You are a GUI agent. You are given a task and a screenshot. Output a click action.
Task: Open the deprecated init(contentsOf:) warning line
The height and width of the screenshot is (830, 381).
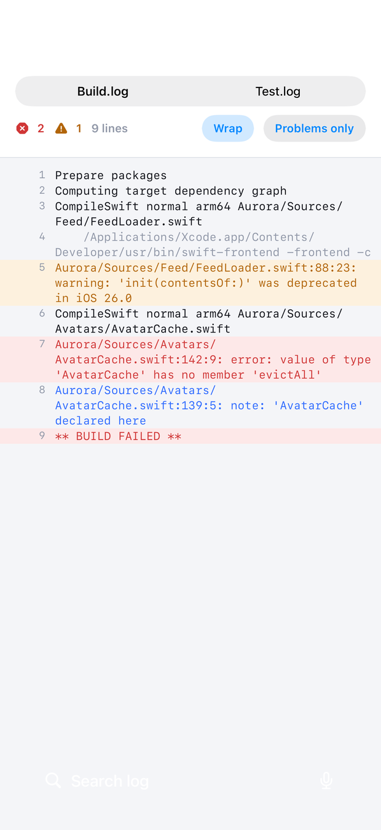tap(190, 283)
